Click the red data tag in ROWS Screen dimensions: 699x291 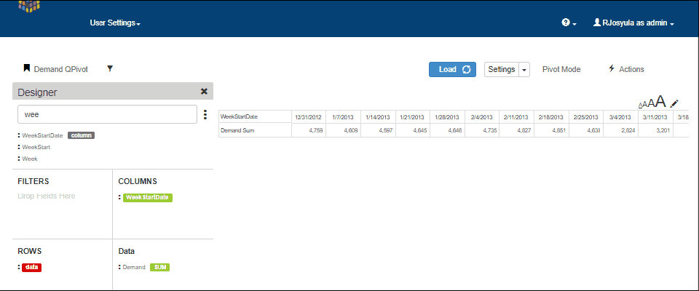tap(31, 268)
